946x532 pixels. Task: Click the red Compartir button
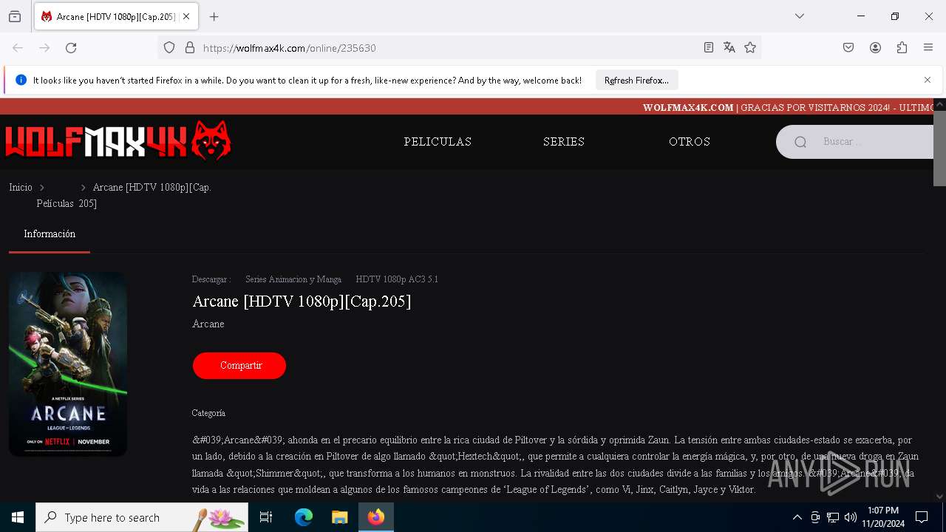click(239, 366)
